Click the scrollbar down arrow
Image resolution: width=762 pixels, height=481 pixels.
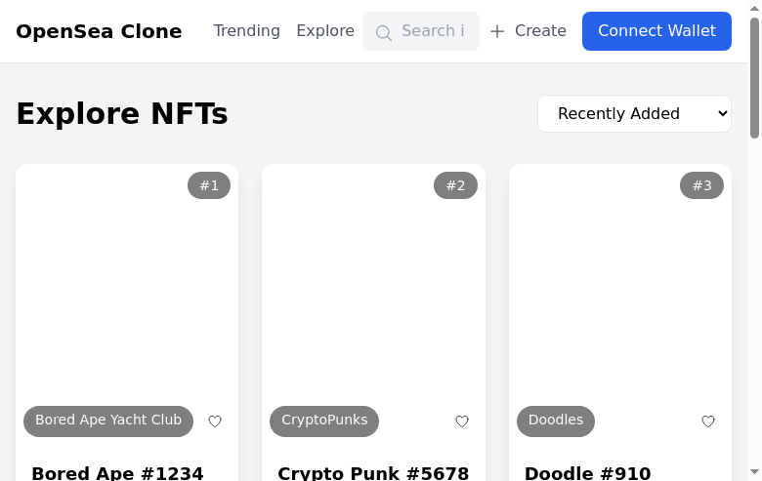[x=754, y=472]
